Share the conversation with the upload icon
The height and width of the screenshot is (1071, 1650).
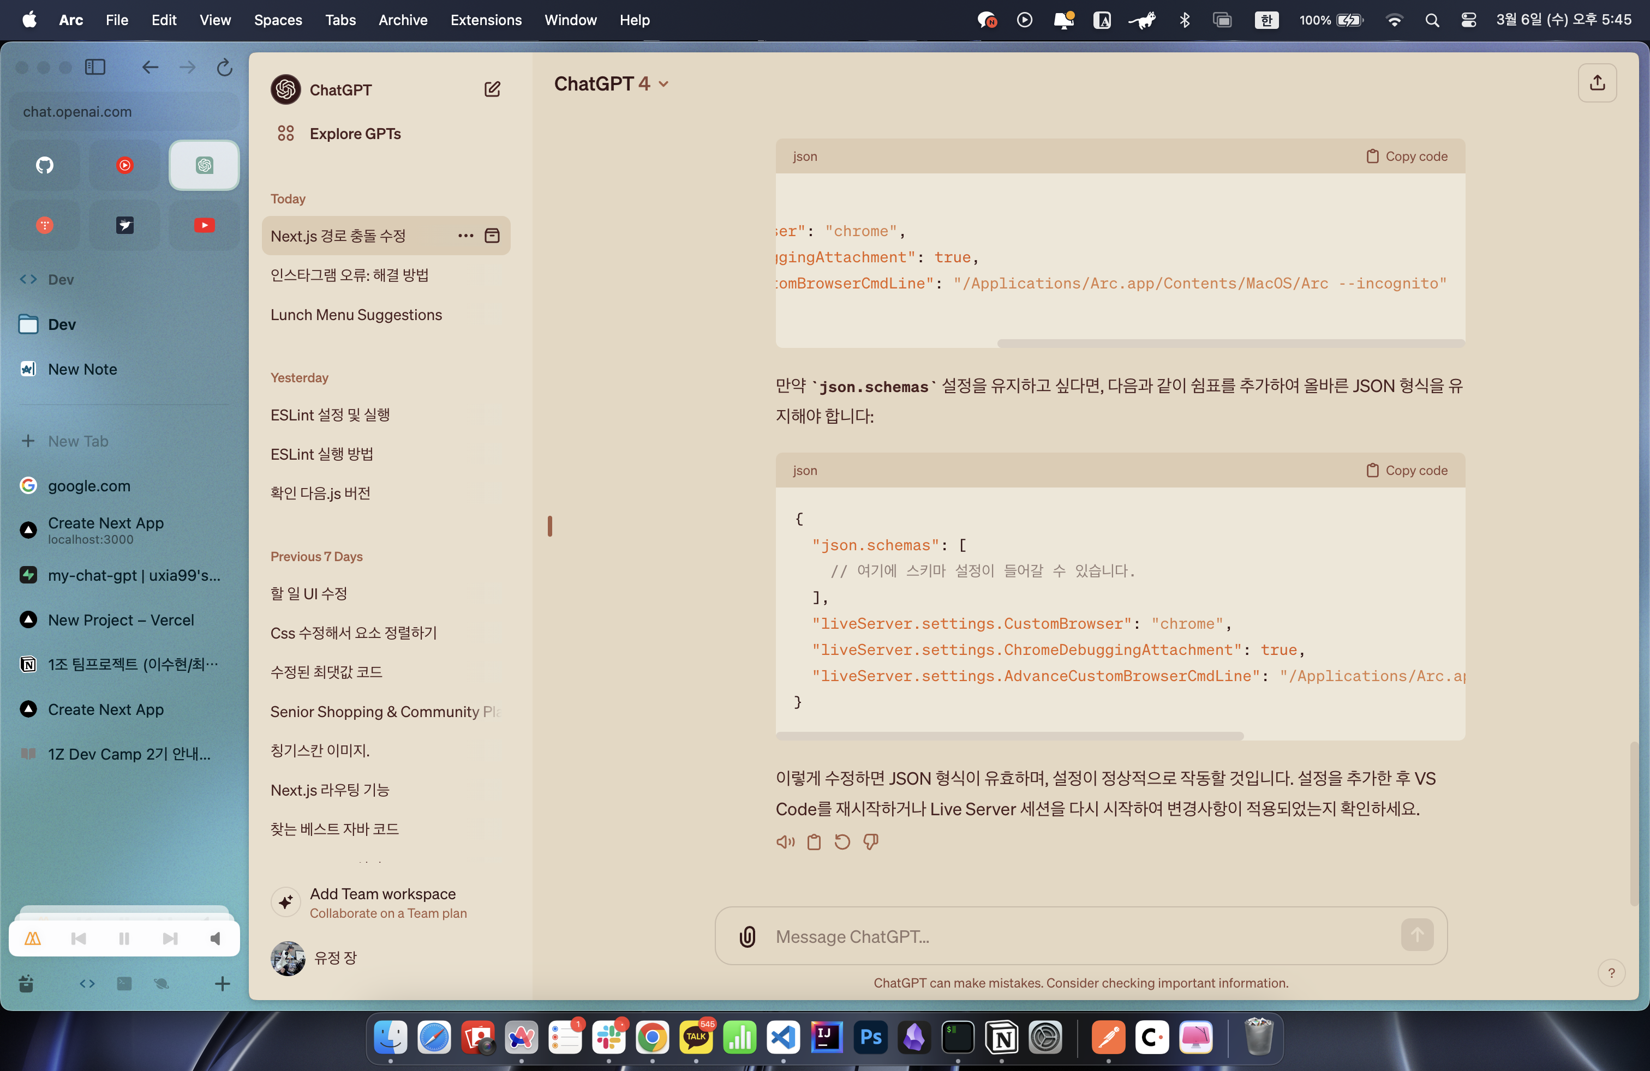(x=1597, y=83)
